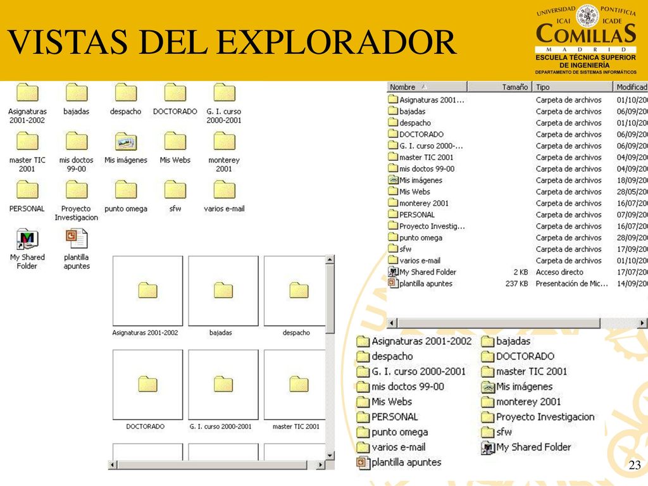Click PERSONAL folder in large icons view

[27, 190]
